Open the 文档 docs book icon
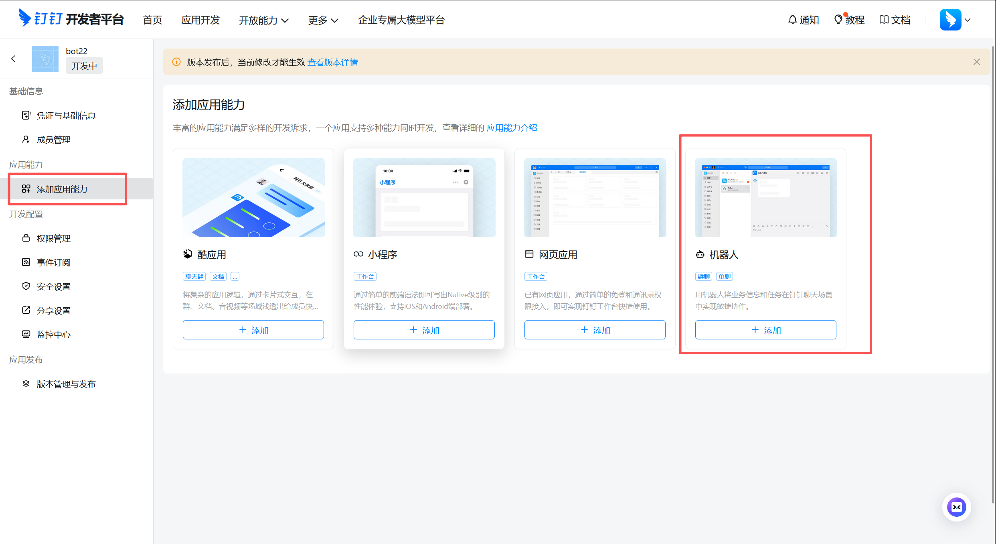 click(884, 20)
